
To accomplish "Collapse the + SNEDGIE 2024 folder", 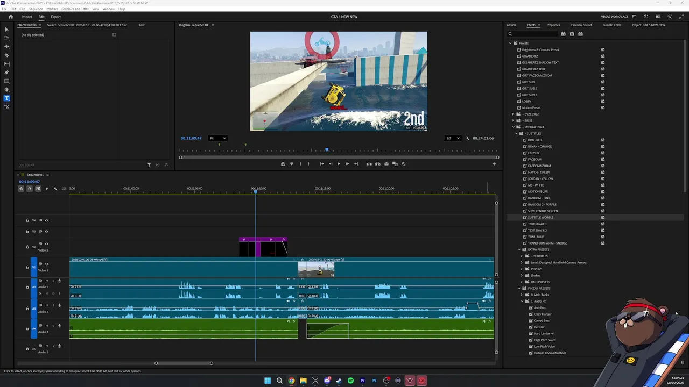I will [x=513, y=127].
